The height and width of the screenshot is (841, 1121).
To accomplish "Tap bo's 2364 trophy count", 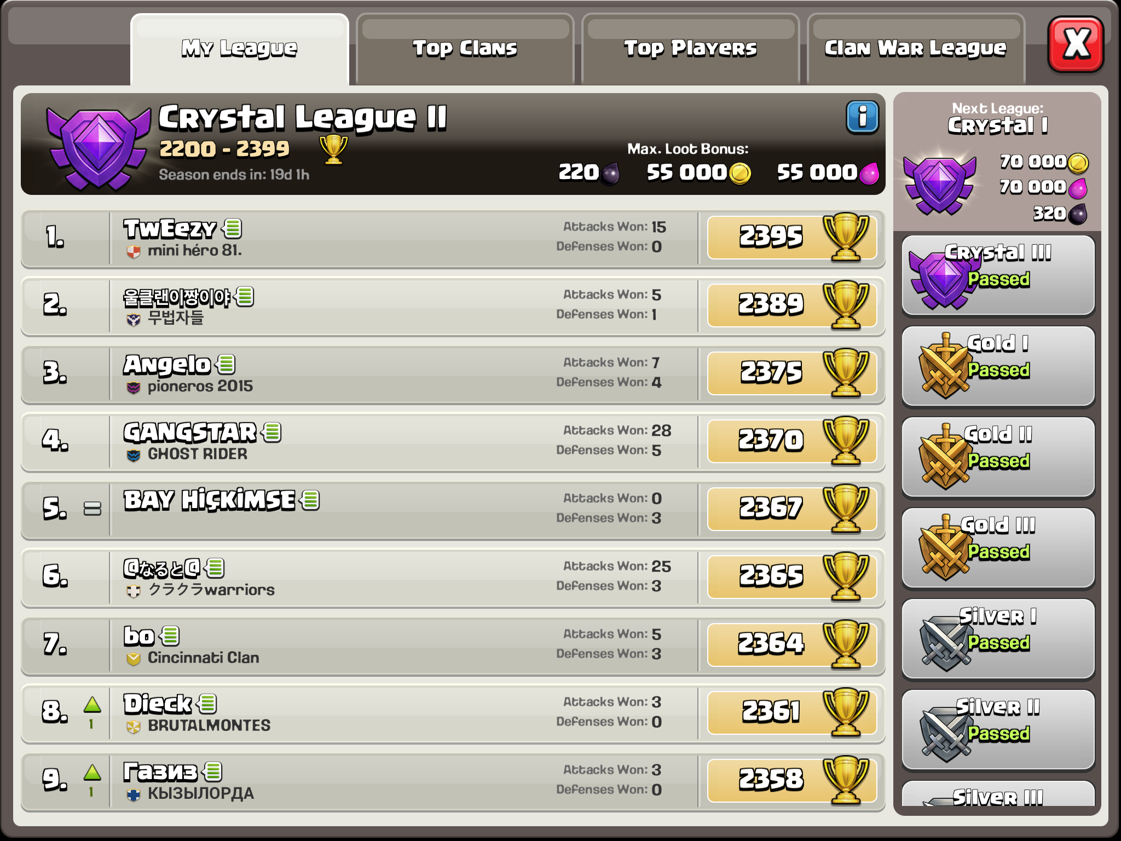I will [x=771, y=644].
